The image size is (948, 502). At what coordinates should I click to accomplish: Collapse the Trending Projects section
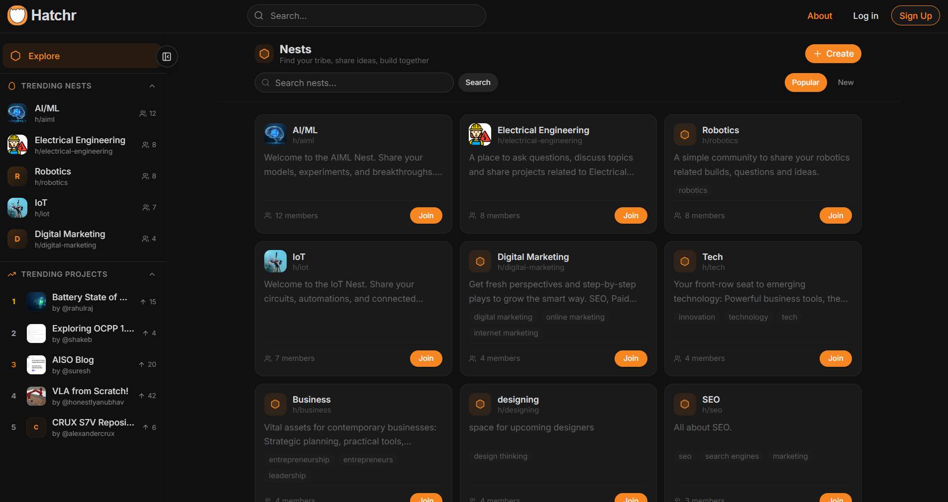click(x=152, y=274)
